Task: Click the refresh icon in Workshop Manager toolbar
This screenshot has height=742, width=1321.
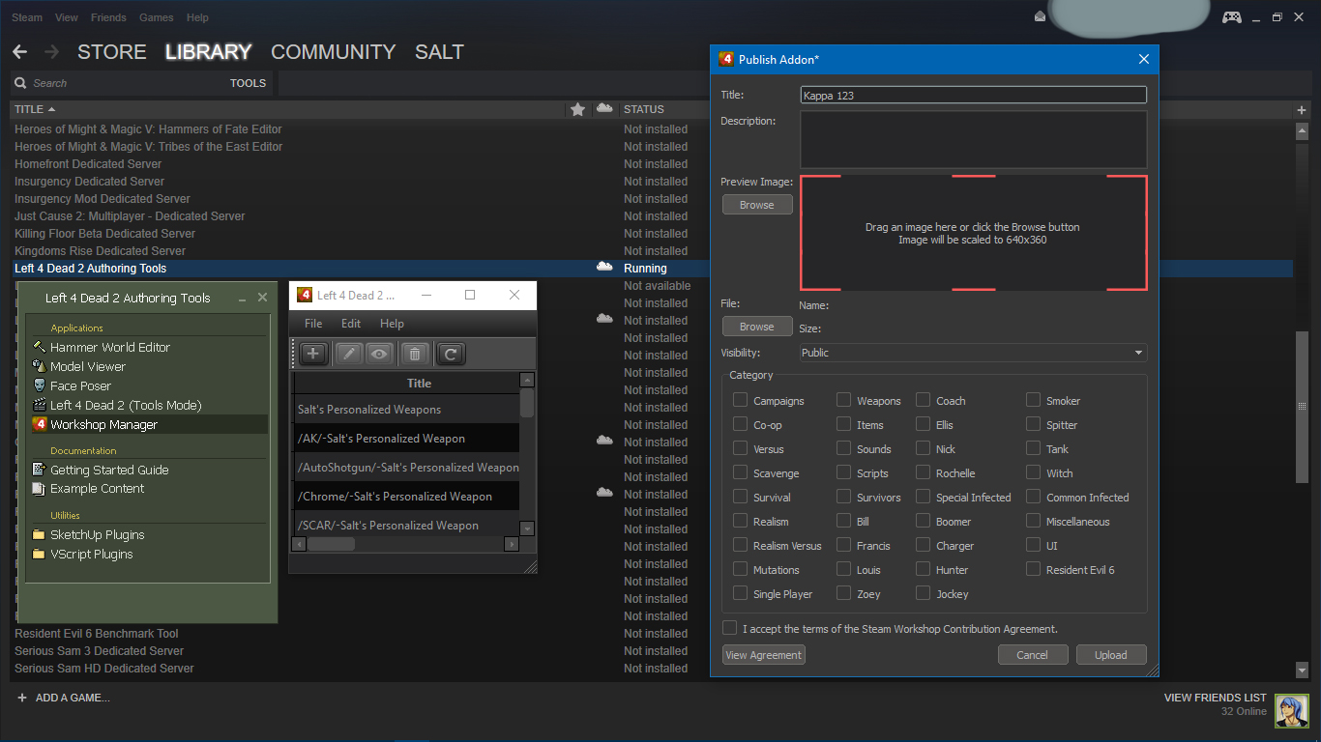Action: click(x=451, y=354)
